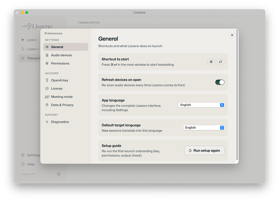This screenshot has height=201, width=279.
Task: Select the General preferences tab
Action: point(66,47)
